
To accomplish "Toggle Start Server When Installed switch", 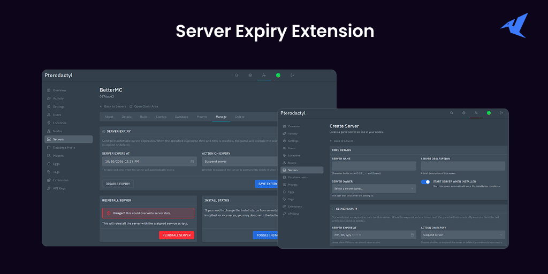I will pos(425,182).
